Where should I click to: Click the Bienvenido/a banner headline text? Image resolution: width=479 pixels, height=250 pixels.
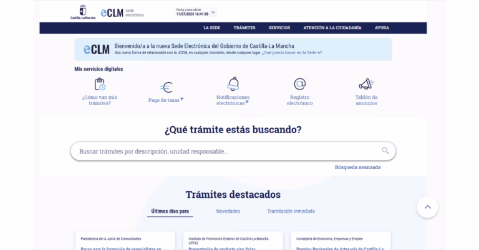click(205, 46)
